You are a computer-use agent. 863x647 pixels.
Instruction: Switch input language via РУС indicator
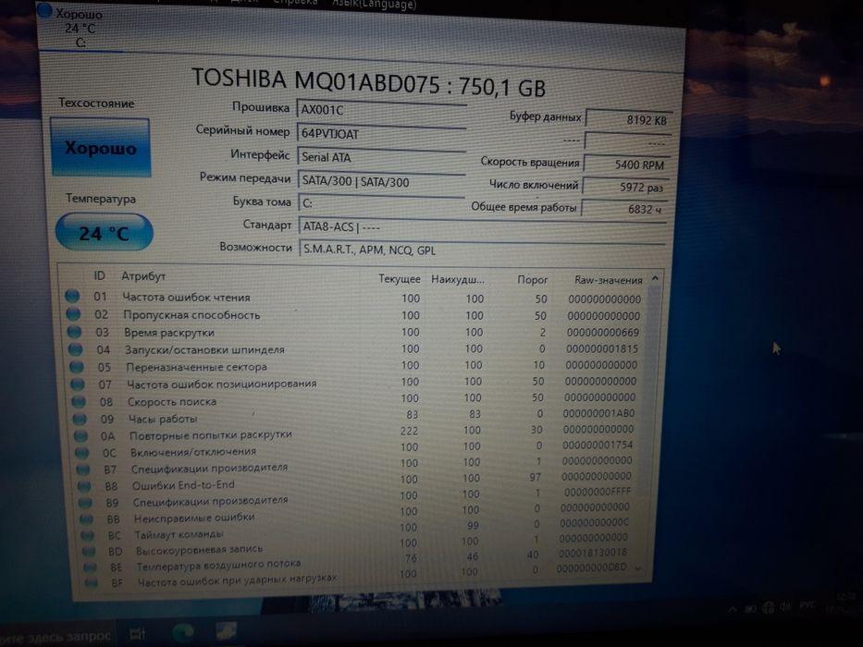tap(808, 605)
